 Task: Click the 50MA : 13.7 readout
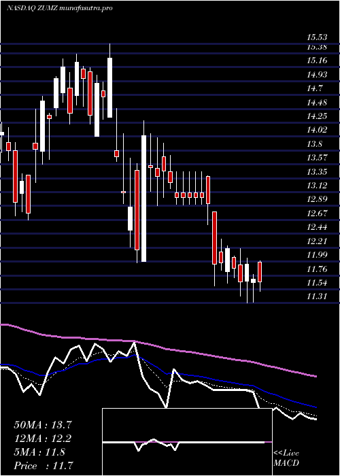click(x=43, y=425)
